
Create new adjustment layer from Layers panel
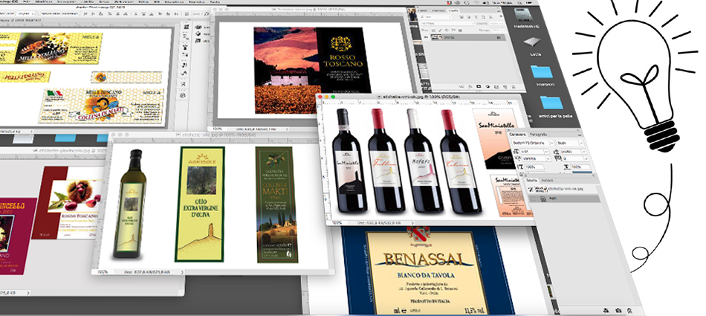coord(488,86)
